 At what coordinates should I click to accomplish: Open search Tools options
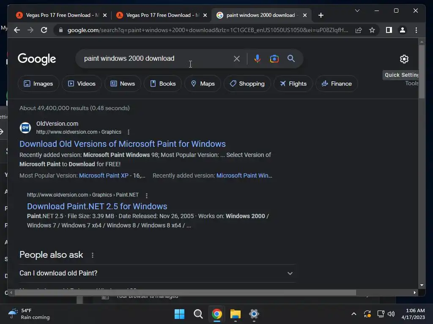(x=412, y=83)
